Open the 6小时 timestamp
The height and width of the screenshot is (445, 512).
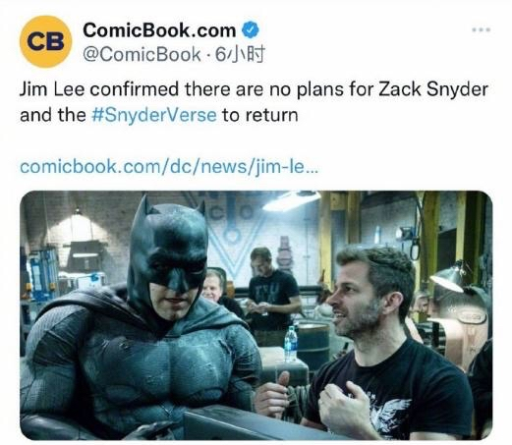pos(240,54)
